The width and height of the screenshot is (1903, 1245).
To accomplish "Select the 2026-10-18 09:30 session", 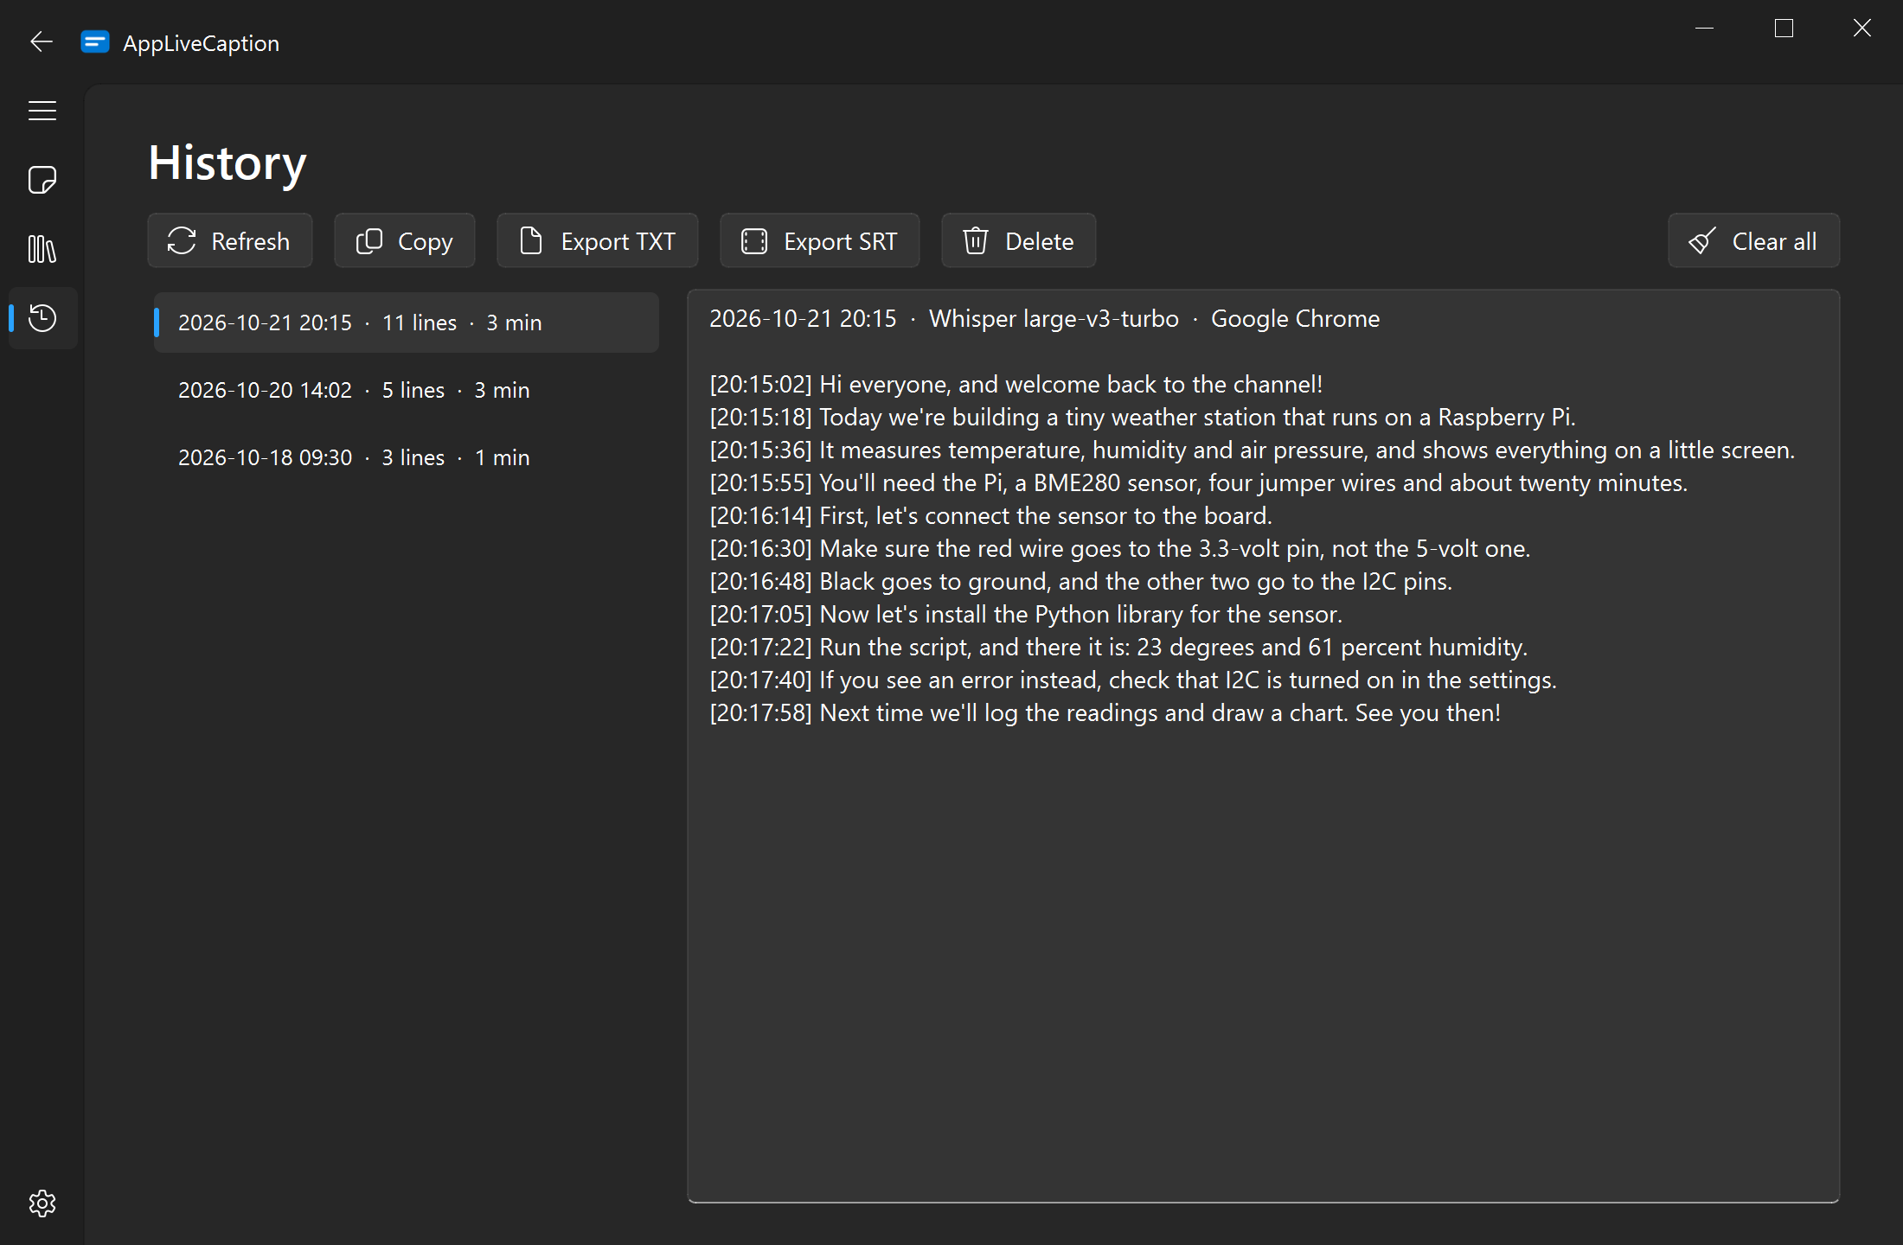I will point(406,457).
